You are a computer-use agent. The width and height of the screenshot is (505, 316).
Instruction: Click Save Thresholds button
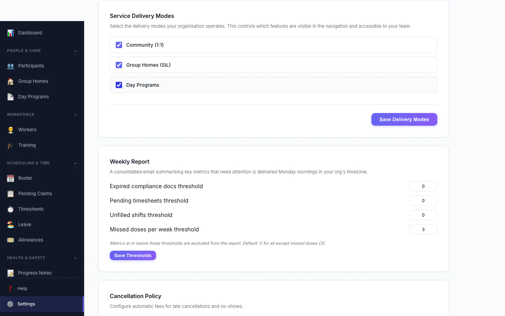click(133, 255)
